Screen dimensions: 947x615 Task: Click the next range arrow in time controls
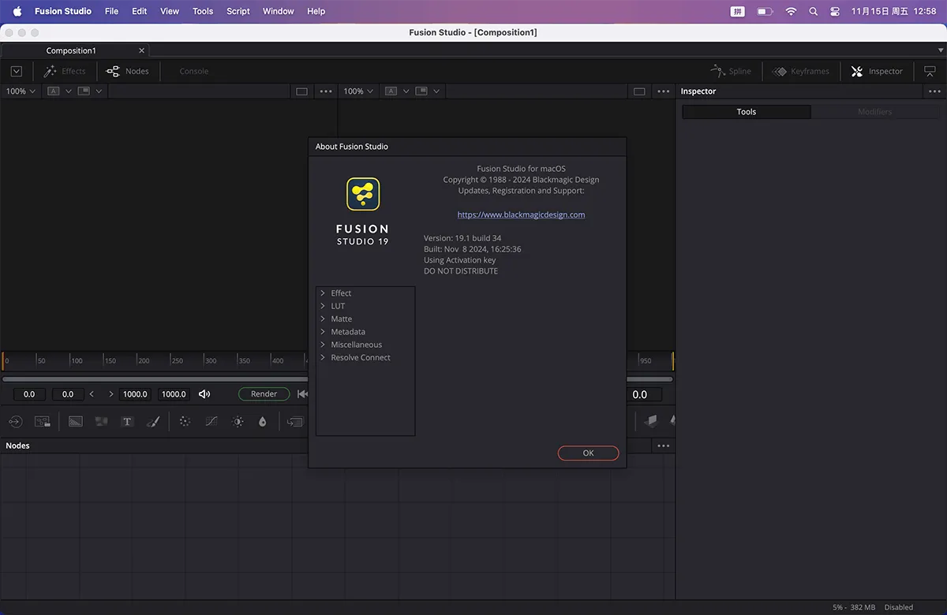tap(110, 394)
